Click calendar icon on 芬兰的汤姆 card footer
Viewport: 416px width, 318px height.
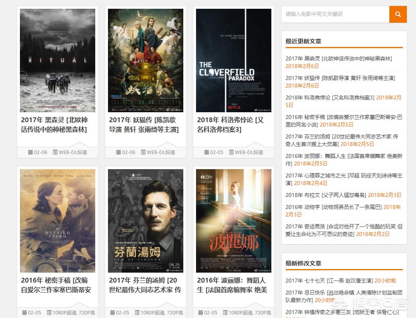tap(112, 312)
